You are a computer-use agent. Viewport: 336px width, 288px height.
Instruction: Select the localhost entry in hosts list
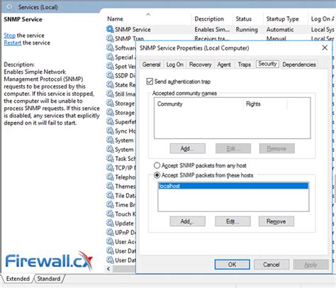click(233, 186)
